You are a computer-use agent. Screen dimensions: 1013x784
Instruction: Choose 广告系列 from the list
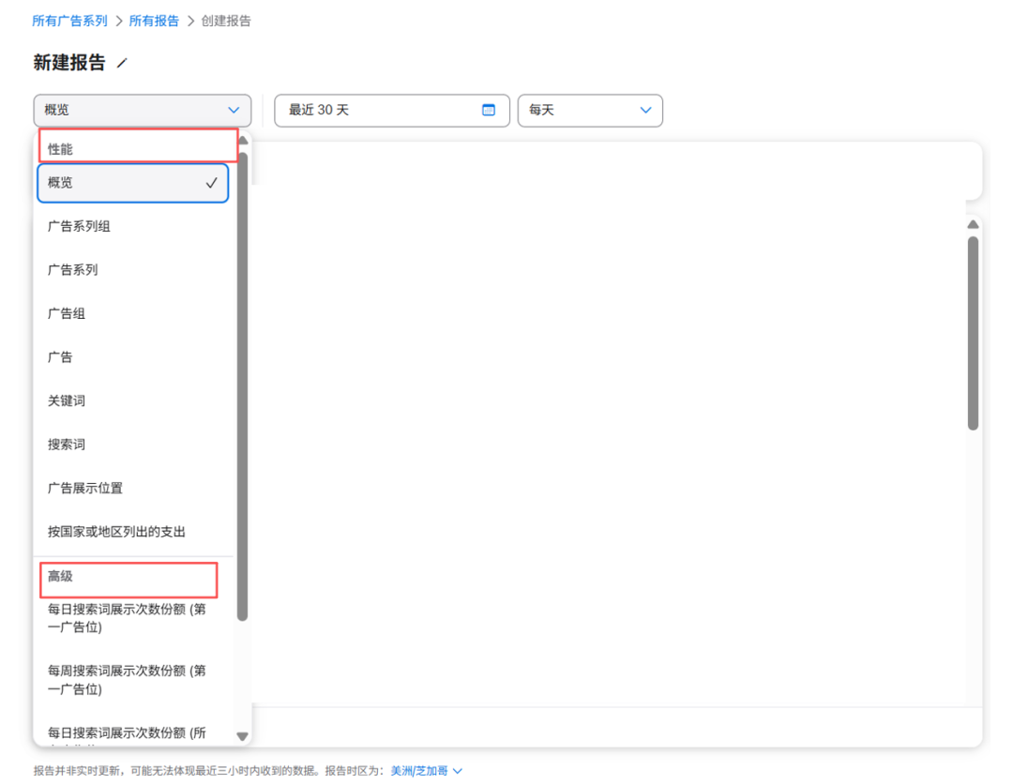(133, 270)
